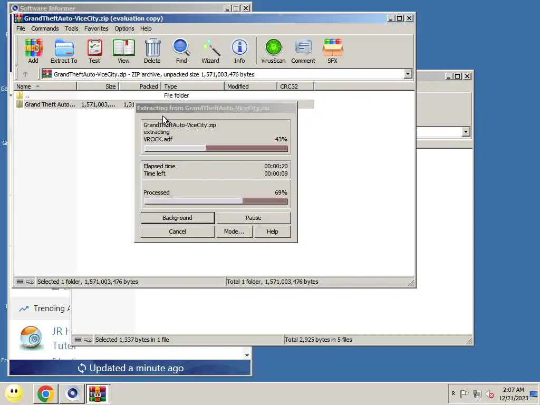
Task: Click the View toolbar icon
Action: click(123, 51)
